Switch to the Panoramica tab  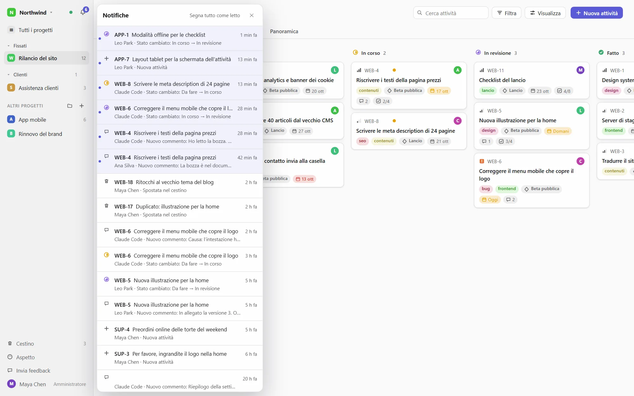[x=284, y=31]
